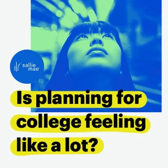Viewport: 168px width, 168px height.
Task: Click the Sallie Mae circular logo badge
Action: [27, 67]
